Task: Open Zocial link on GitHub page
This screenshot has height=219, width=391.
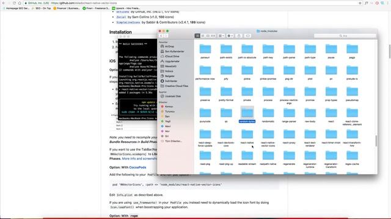Action: pos(121,17)
